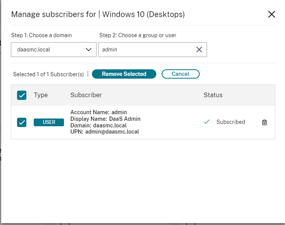
Task: Click the Type column header
Action: pyautogui.click(x=40, y=95)
